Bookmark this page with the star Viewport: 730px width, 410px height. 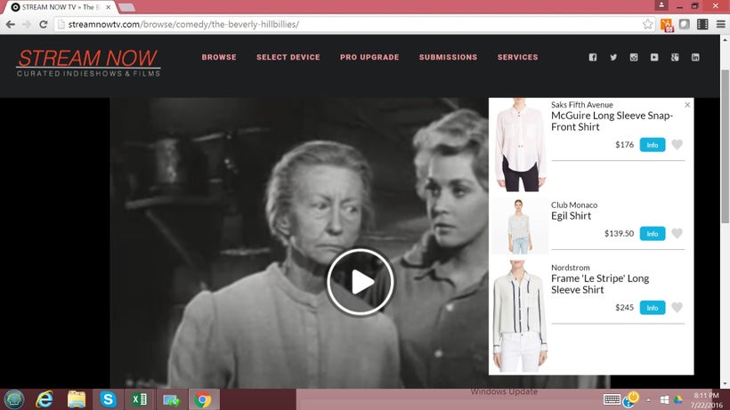(647, 24)
